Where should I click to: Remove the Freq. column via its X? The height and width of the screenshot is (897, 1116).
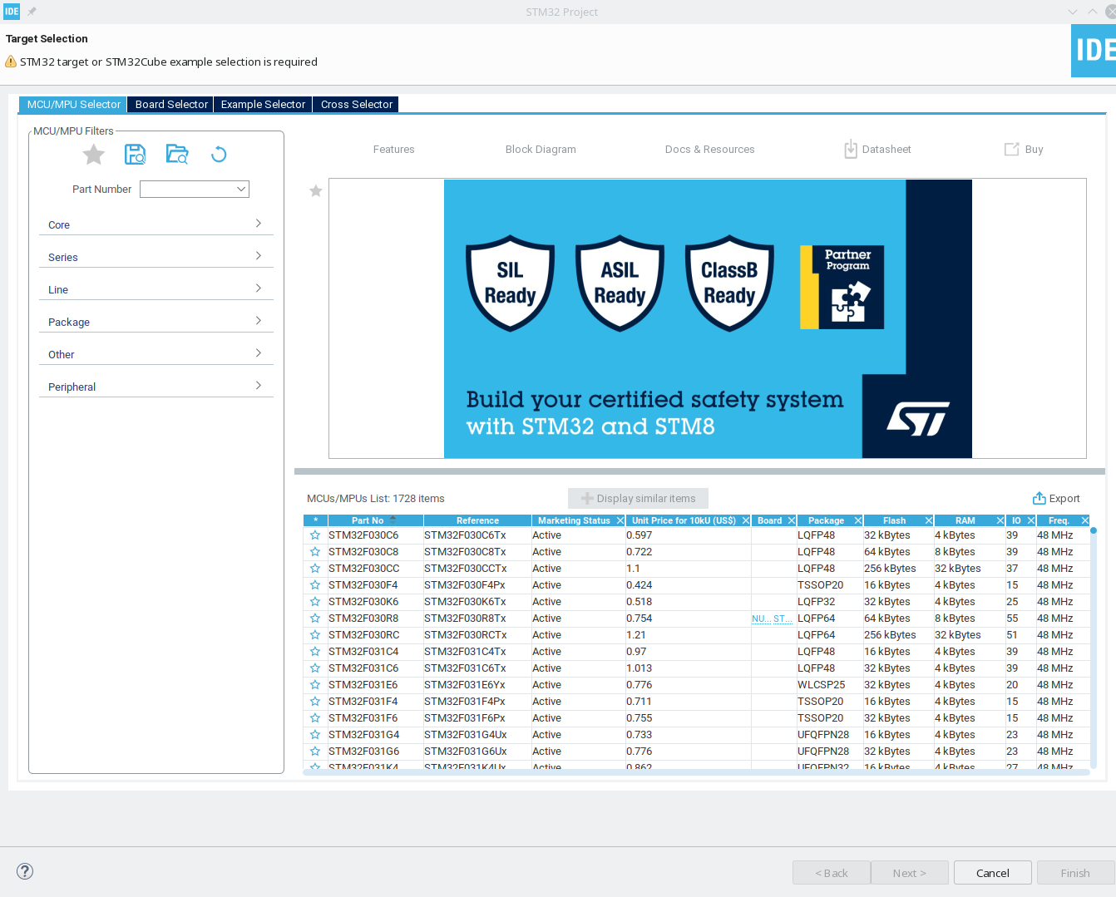1085,520
